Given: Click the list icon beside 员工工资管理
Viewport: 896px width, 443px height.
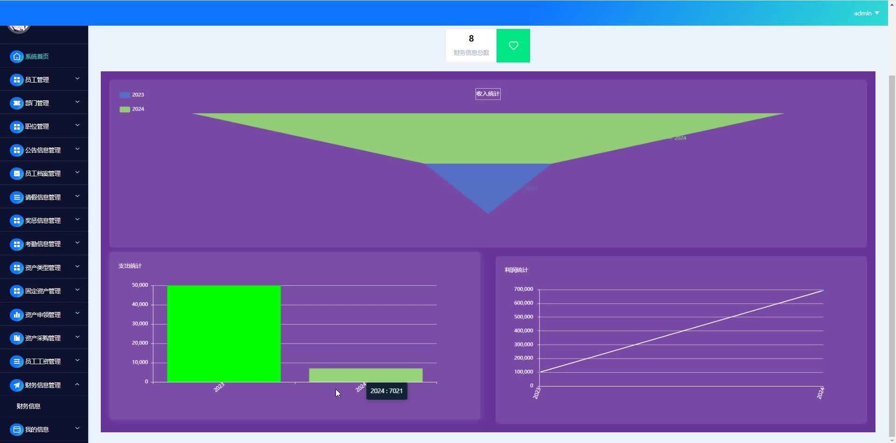Looking at the screenshot, I should (17, 361).
